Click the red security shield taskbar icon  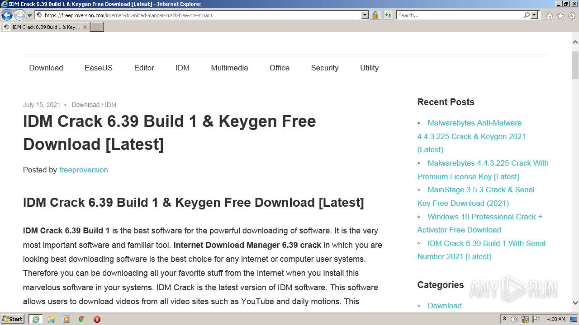tap(97, 319)
